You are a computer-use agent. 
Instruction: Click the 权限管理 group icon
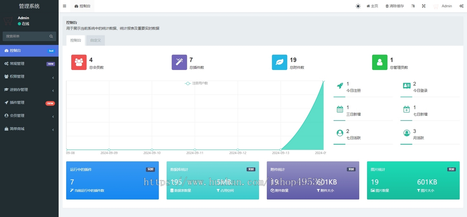[6, 77]
